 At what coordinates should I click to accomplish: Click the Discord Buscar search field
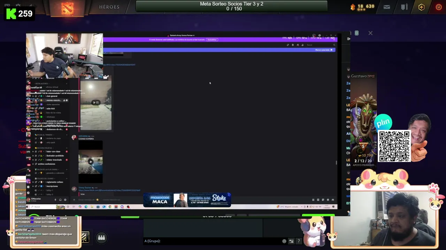(321, 45)
